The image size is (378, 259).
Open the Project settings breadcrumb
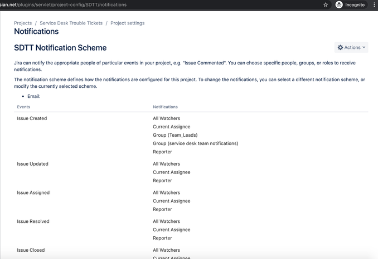pos(128,23)
